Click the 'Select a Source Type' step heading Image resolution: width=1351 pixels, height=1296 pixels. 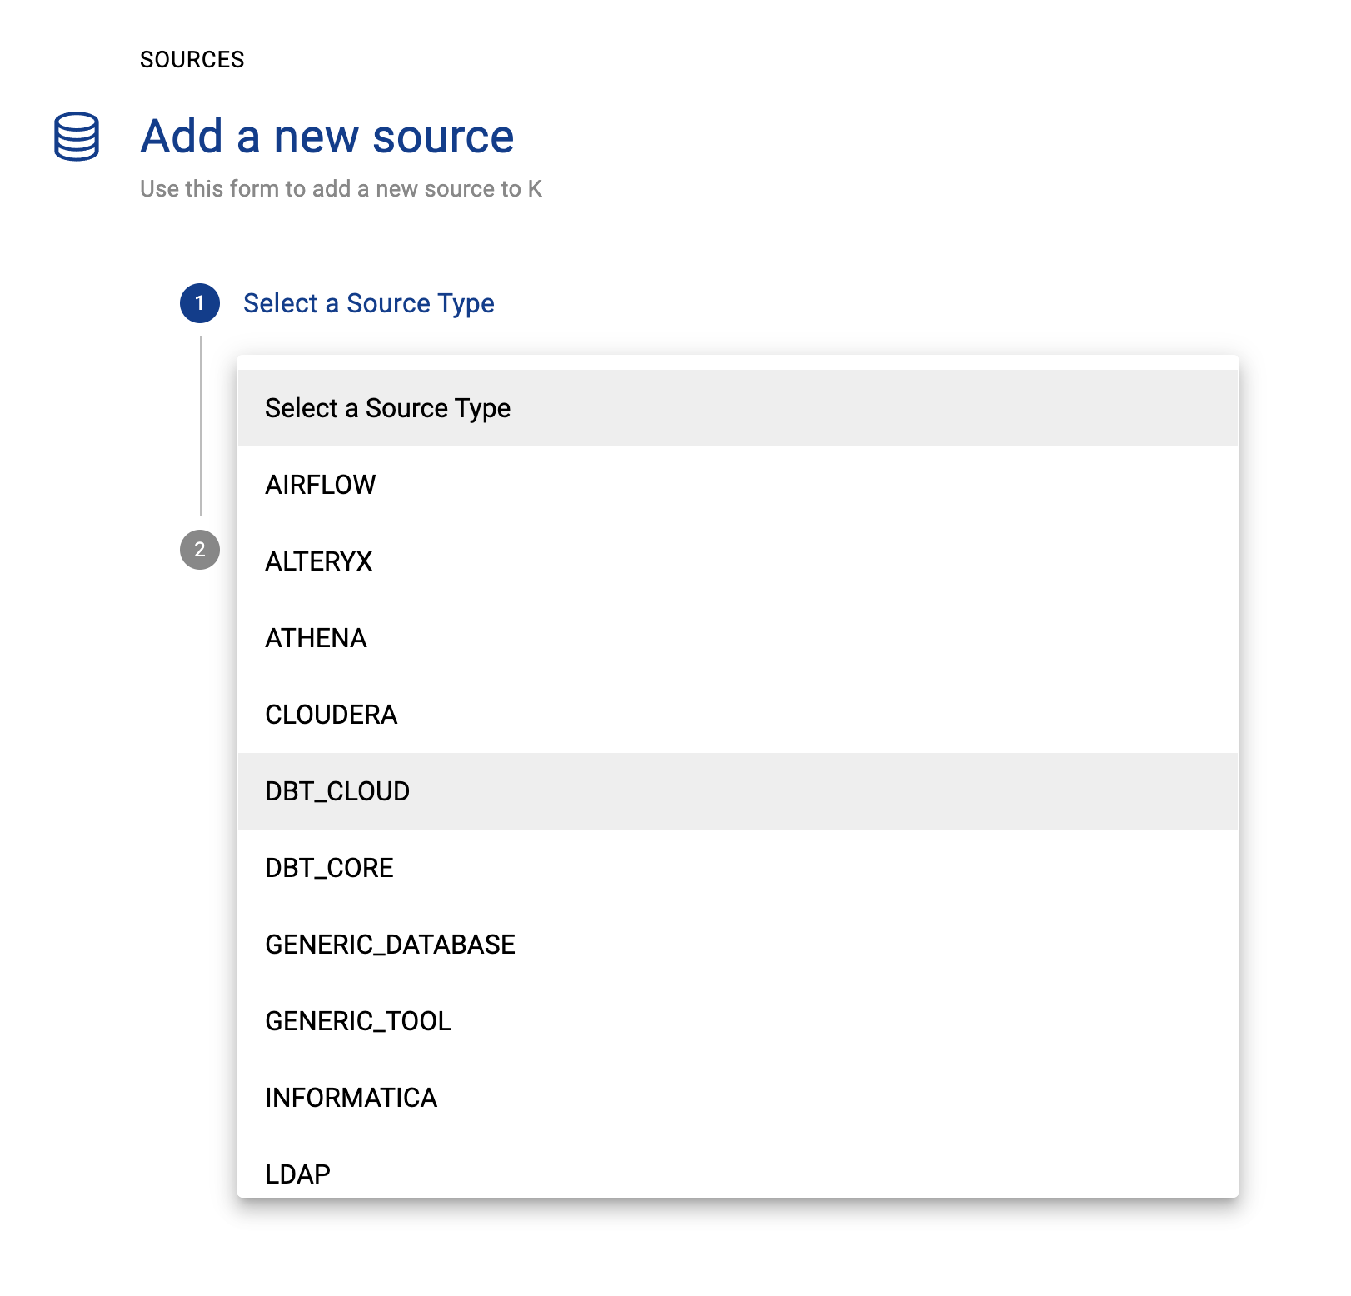[368, 303]
